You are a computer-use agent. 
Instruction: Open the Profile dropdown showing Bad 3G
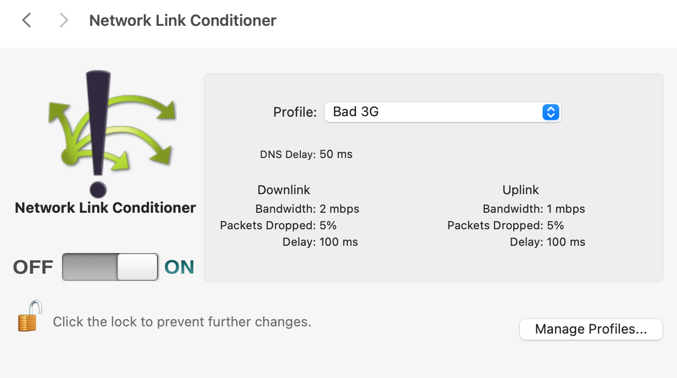433,112
